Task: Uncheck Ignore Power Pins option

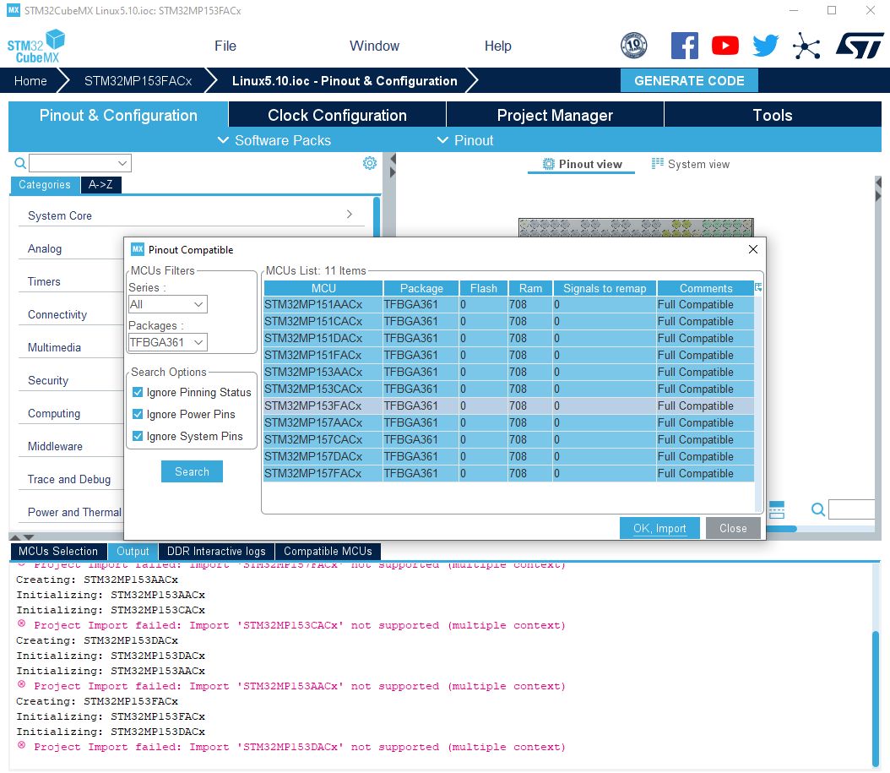Action: coord(138,413)
